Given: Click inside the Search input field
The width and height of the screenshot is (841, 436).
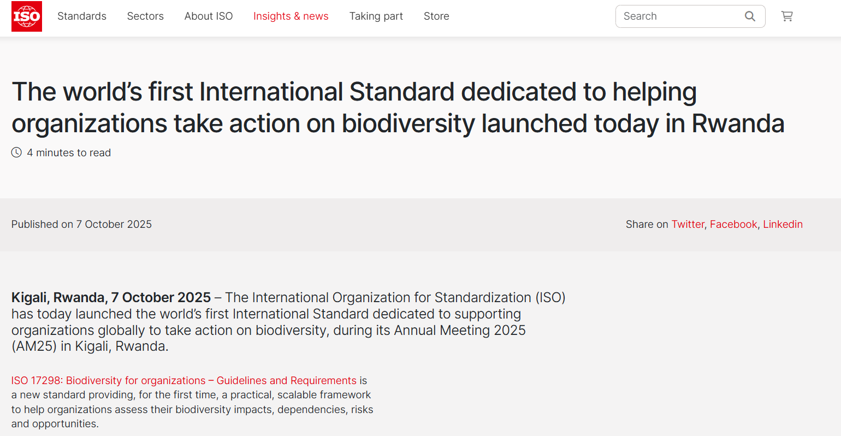Looking at the screenshot, I should [x=672, y=16].
